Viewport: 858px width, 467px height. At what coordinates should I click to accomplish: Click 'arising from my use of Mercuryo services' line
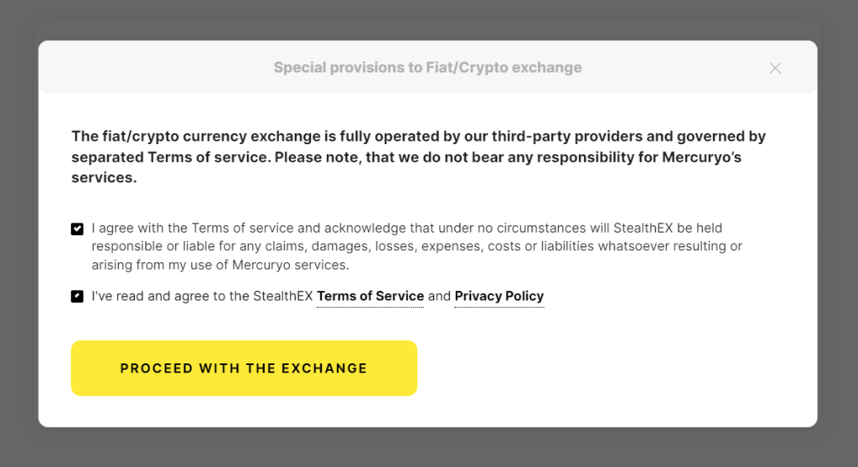[220, 264]
